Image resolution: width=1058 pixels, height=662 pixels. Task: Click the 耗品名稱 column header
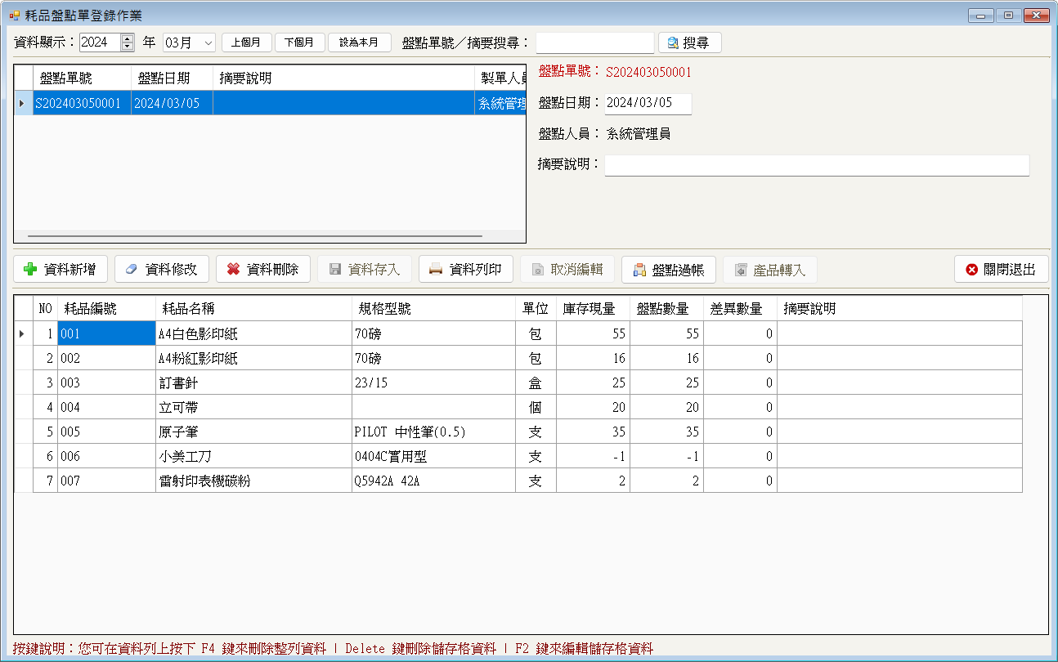(x=253, y=309)
